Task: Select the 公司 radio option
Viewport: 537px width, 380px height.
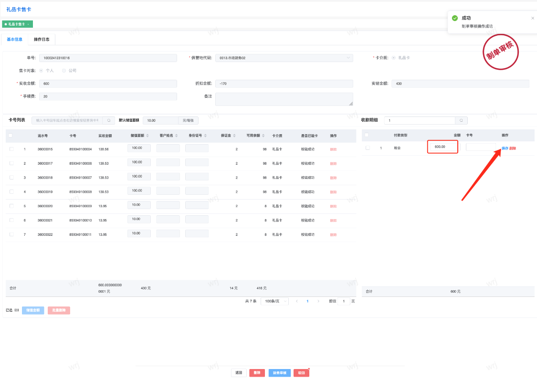Action: coord(64,71)
